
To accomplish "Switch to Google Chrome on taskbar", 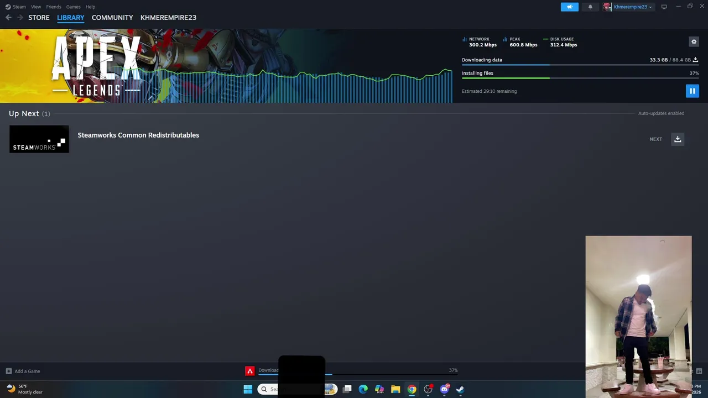I will (x=412, y=389).
